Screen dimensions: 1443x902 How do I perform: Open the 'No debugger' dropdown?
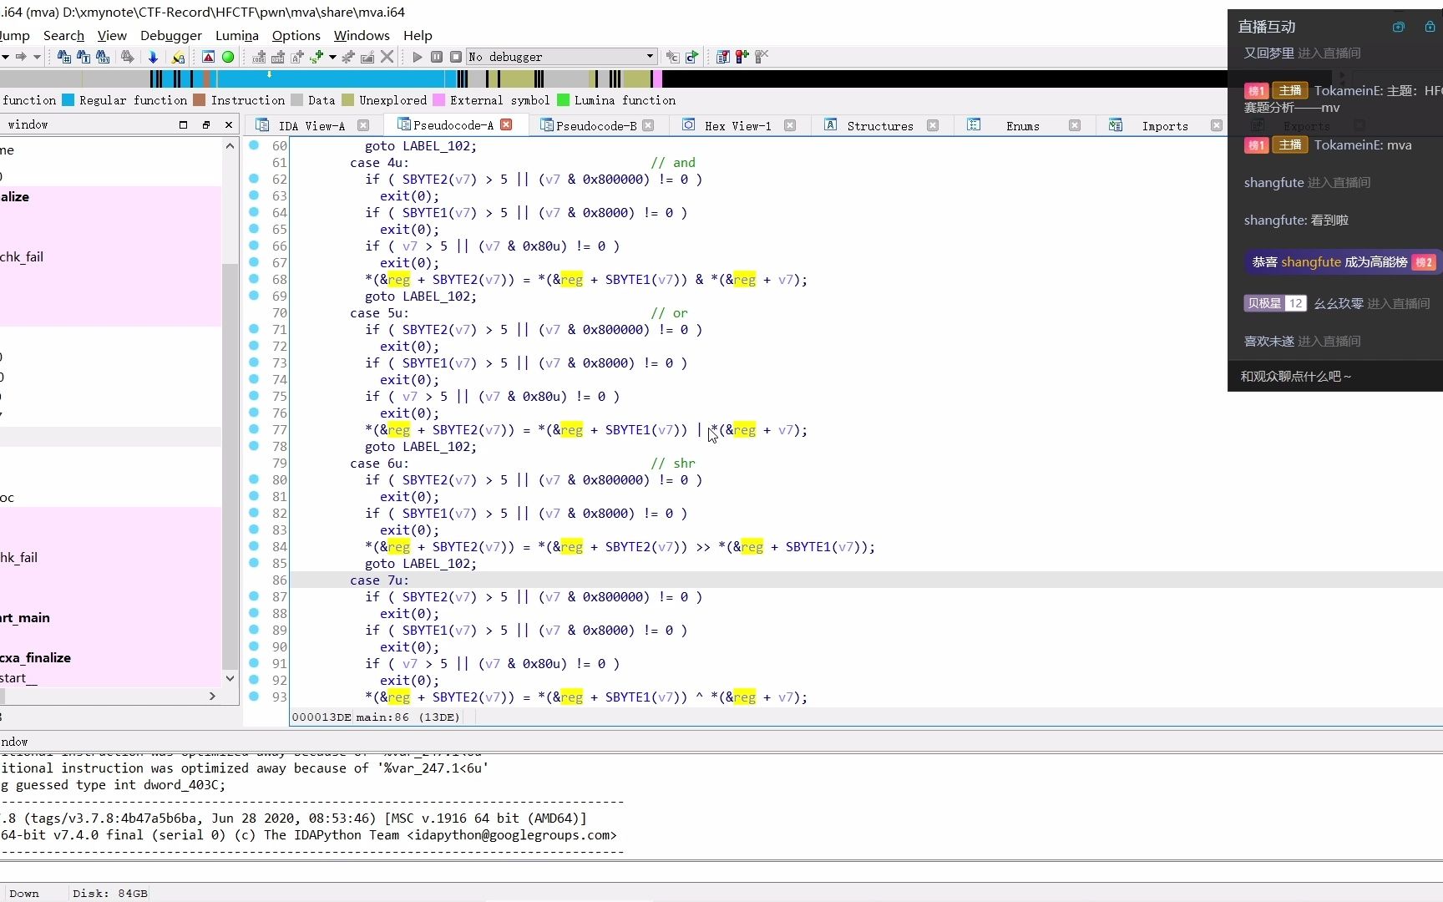[x=561, y=57]
